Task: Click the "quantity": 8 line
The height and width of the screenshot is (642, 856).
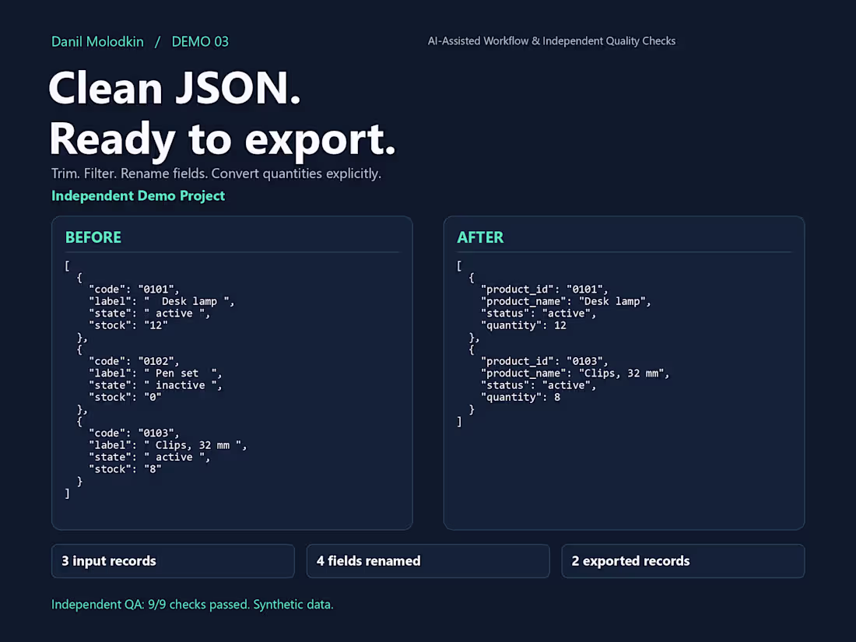Action: pos(521,398)
